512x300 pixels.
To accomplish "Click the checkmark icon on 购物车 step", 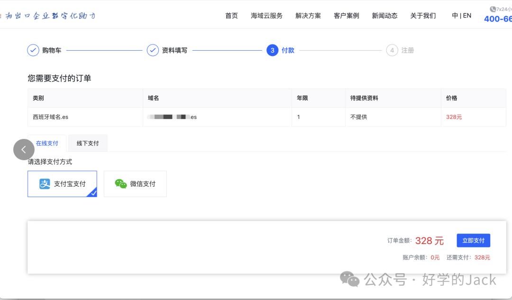I will pos(32,50).
